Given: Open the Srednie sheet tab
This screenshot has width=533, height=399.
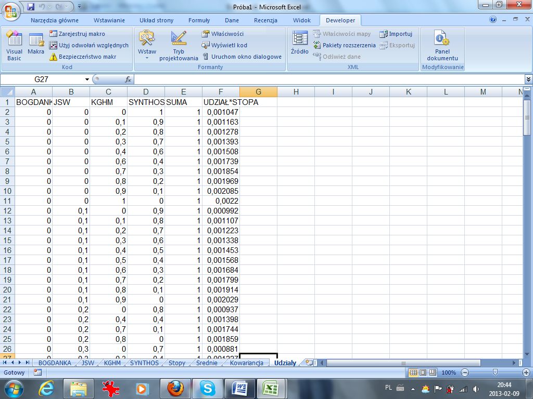Looking at the screenshot, I should 207,363.
